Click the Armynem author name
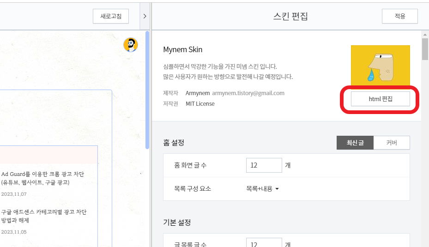Image resolution: width=429 pixels, height=247 pixels. [x=198, y=93]
